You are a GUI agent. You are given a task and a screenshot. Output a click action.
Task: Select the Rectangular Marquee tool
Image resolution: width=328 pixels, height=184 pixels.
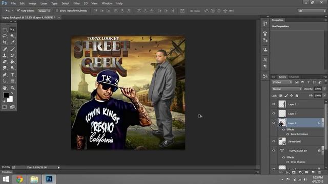5,30
